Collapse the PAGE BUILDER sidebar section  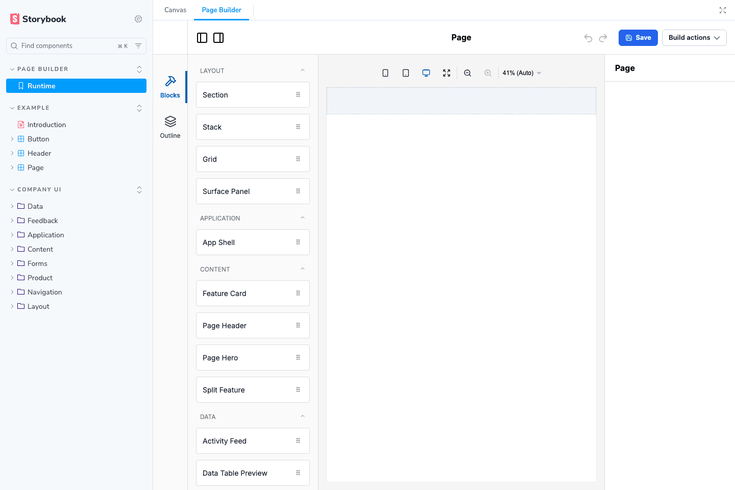pos(39,69)
